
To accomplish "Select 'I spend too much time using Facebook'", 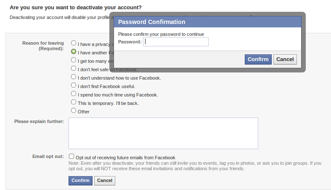I will pyautogui.click(x=74, y=94).
